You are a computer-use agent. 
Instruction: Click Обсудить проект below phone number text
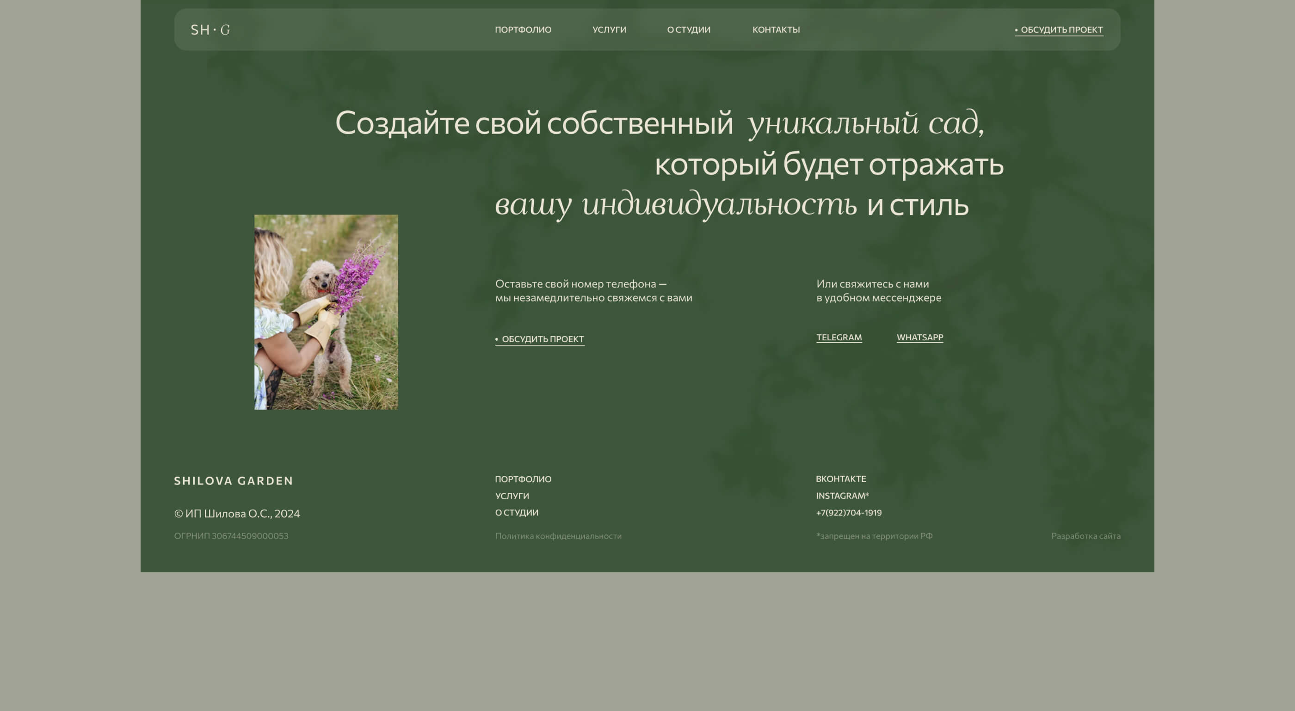click(539, 339)
